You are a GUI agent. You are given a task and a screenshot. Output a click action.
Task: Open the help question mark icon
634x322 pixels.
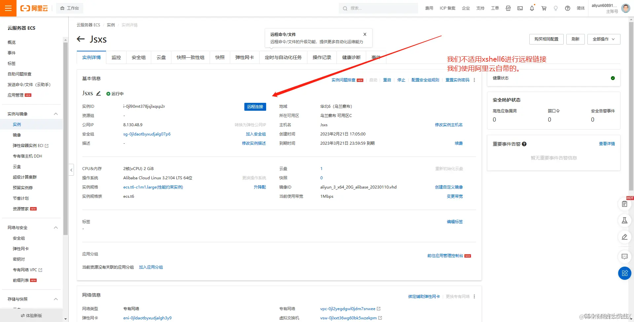(x=568, y=8)
